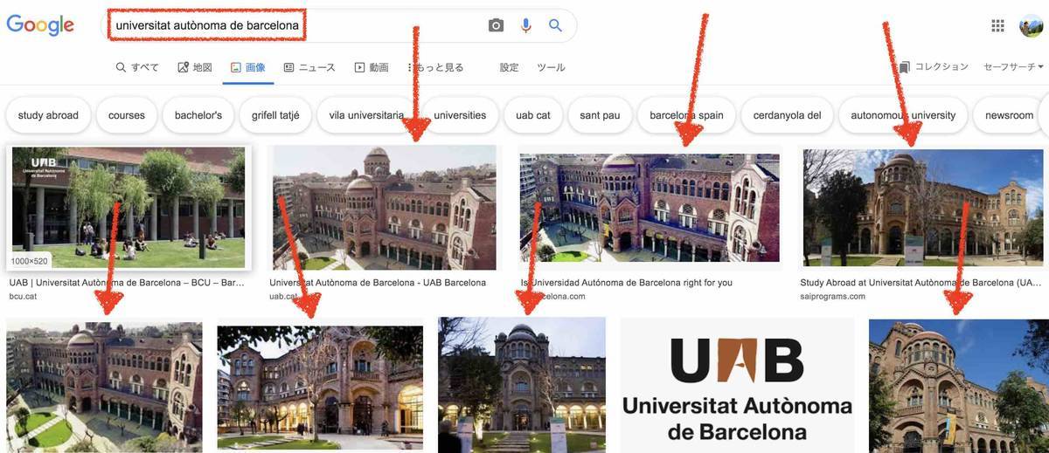Viewport: 1049px width, 453px height.
Task: Click the blue search magnifier icon
Action: click(555, 25)
